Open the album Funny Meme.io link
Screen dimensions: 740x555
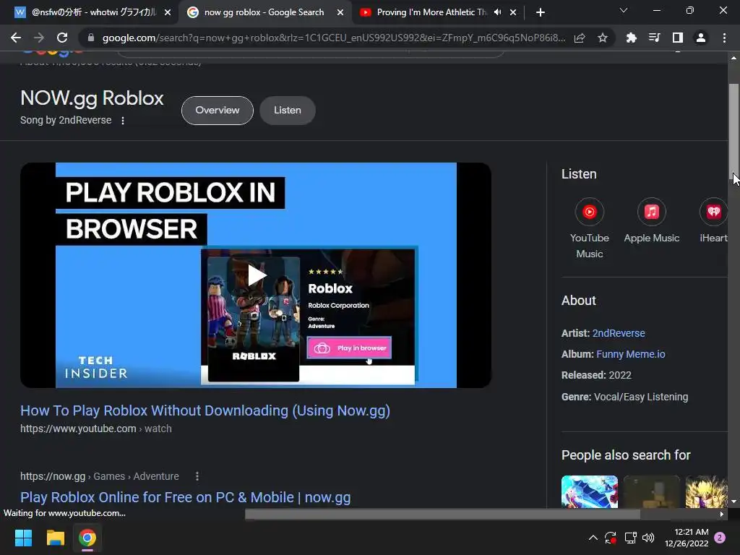click(630, 354)
